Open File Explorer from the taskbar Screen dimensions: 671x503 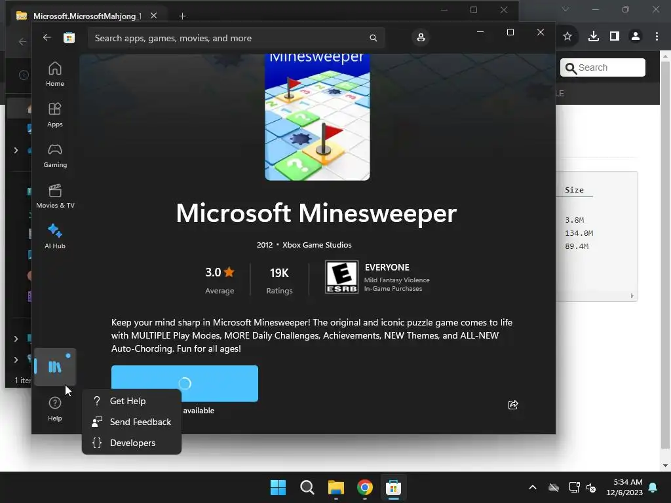[336, 487]
